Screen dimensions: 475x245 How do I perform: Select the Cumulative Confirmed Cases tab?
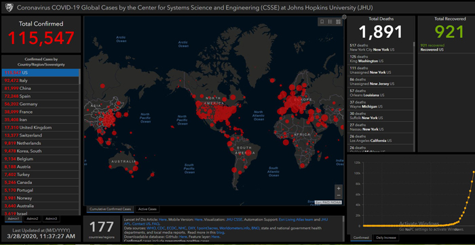coord(110,209)
